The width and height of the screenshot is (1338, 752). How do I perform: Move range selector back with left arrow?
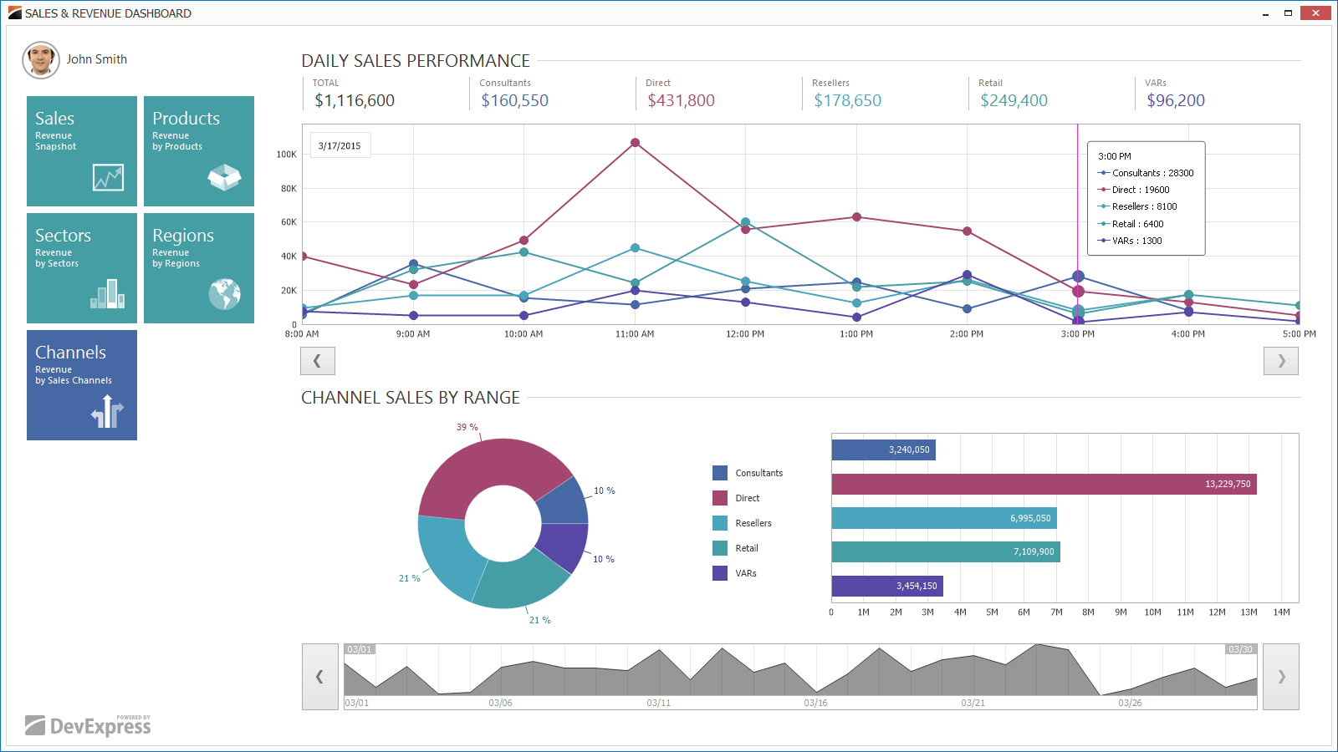coord(319,677)
